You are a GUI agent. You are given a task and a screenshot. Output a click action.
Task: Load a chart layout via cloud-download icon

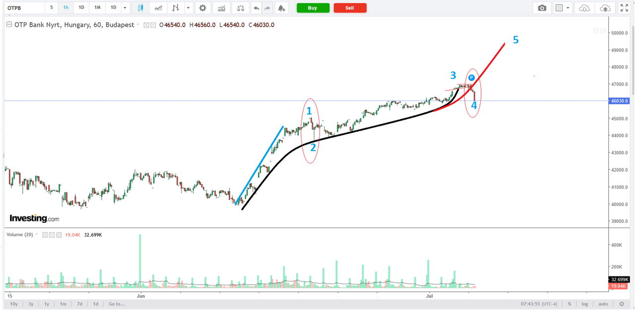tap(585, 8)
